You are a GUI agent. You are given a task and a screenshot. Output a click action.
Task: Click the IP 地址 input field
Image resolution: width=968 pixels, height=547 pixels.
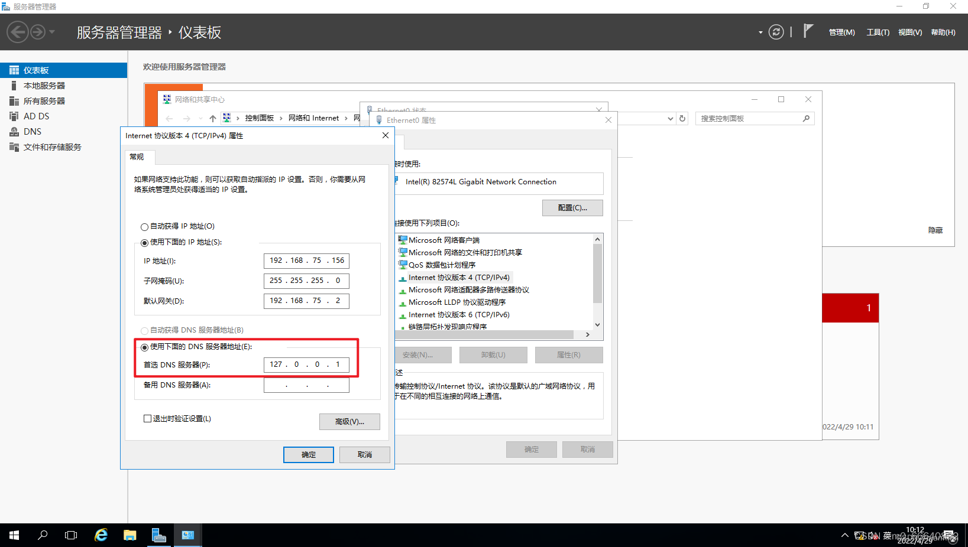point(306,261)
